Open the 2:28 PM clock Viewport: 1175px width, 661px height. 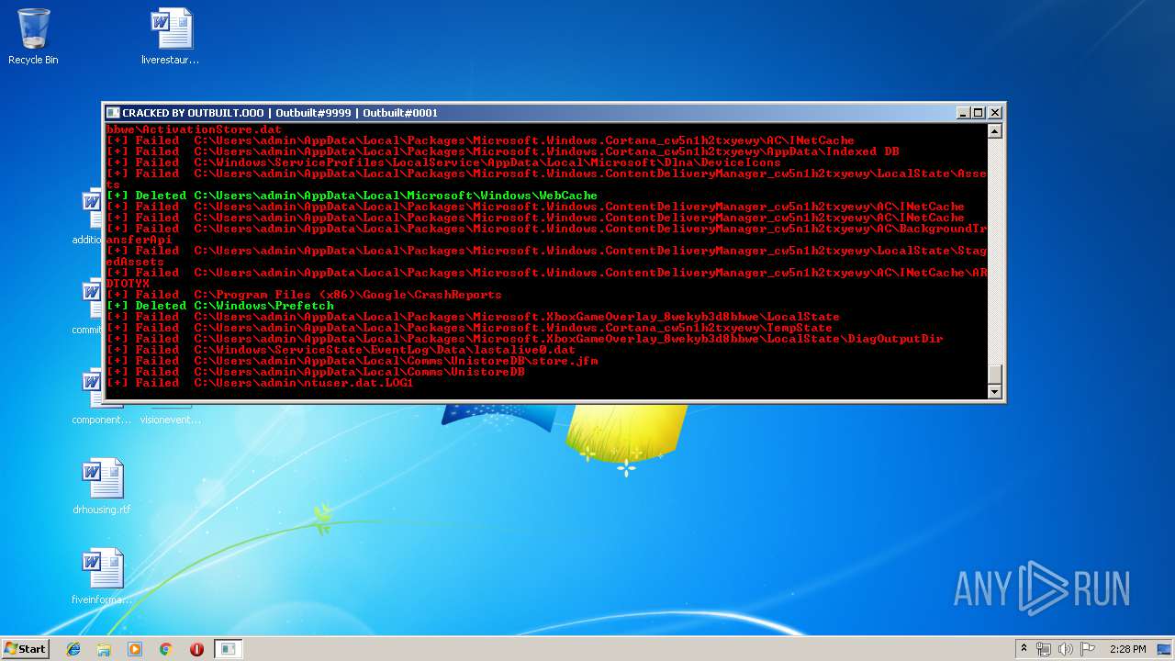[1127, 649]
